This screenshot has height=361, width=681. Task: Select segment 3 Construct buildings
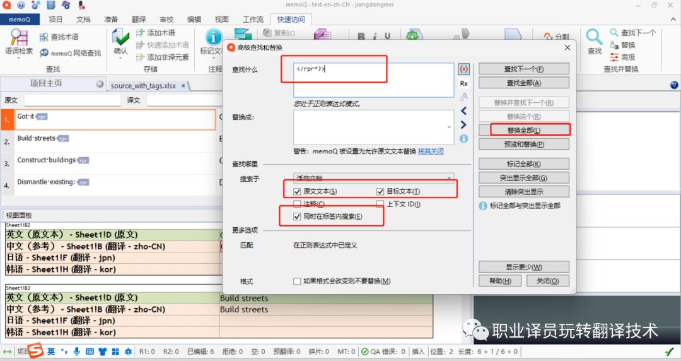[x=115, y=163]
